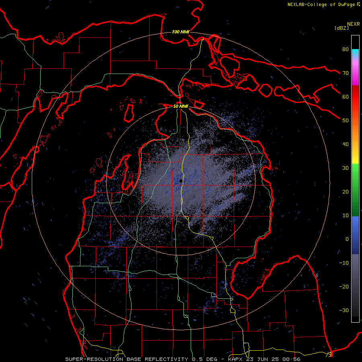Click the -10 value on the dBZ scale
This screenshot has width=362, height=362.
[x=344, y=263]
